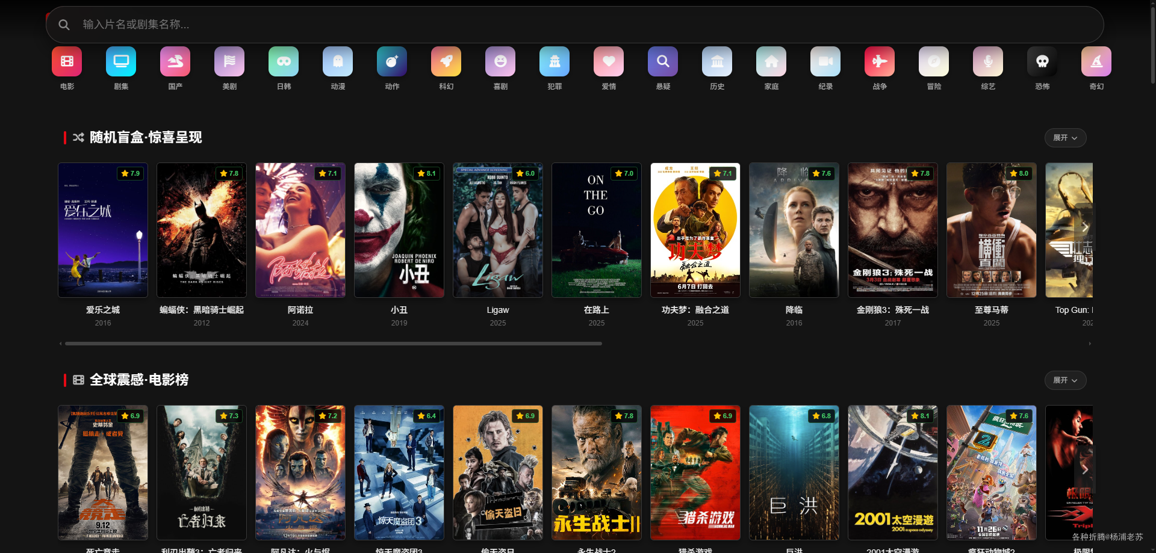The width and height of the screenshot is (1156, 553).
Task: Open the 偷天盗日 poster
Action: click(x=498, y=472)
